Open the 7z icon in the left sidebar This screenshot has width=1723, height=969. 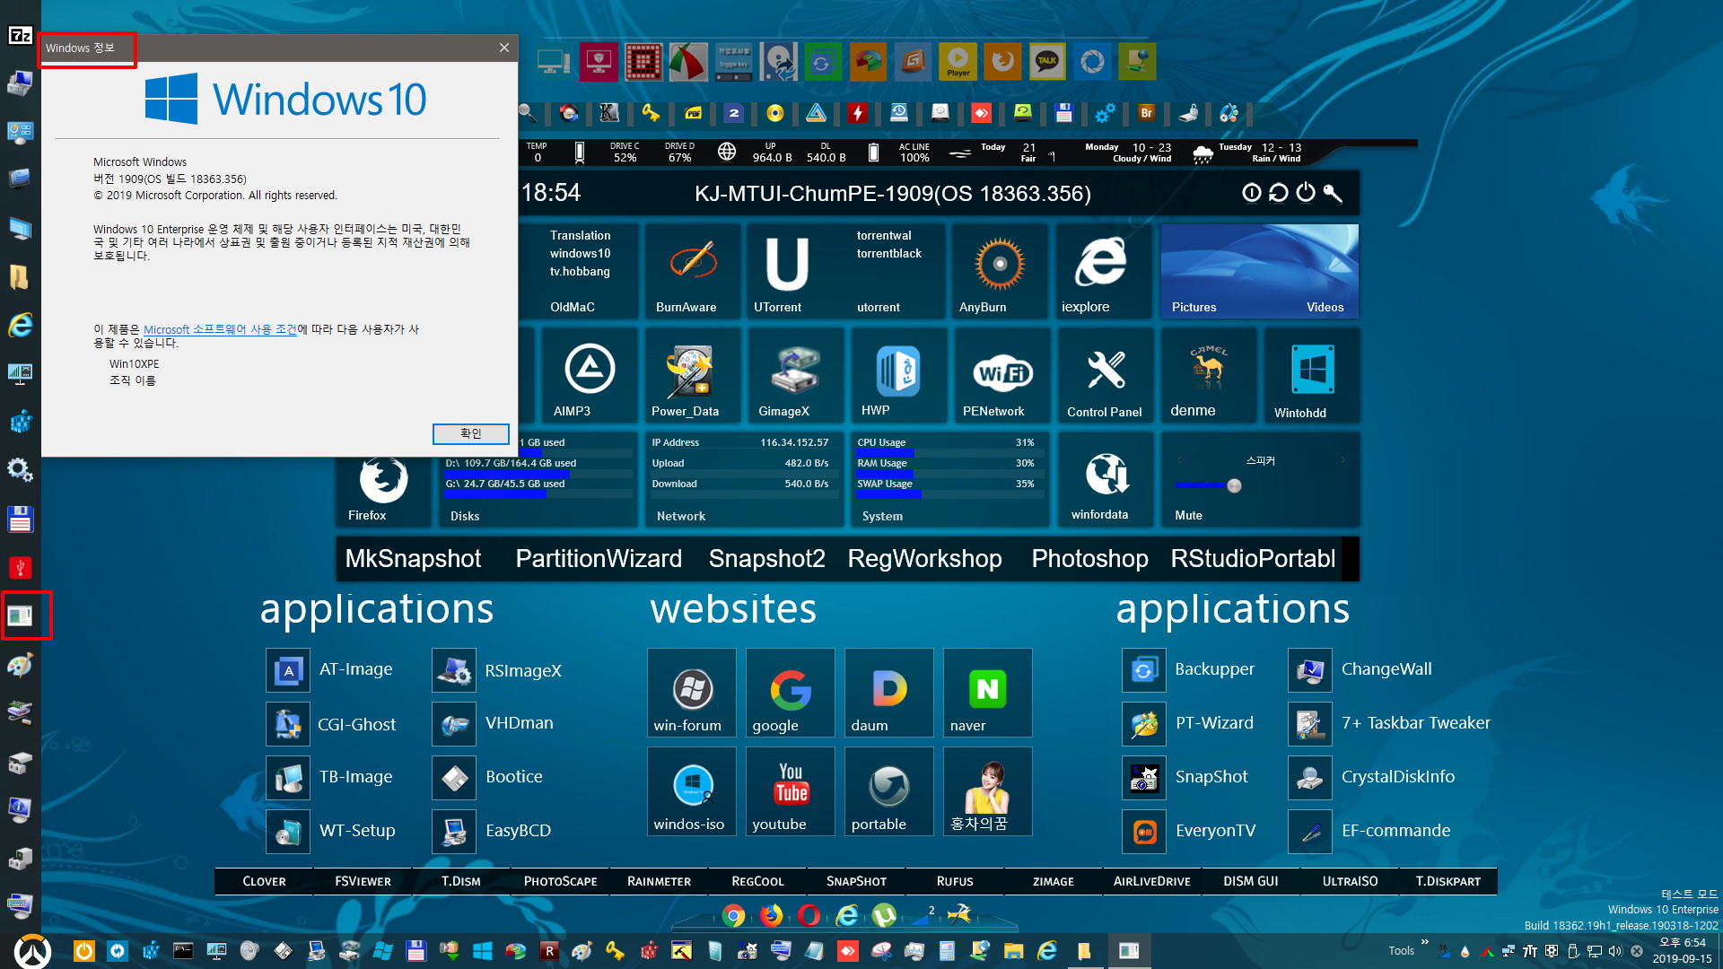point(20,35)
